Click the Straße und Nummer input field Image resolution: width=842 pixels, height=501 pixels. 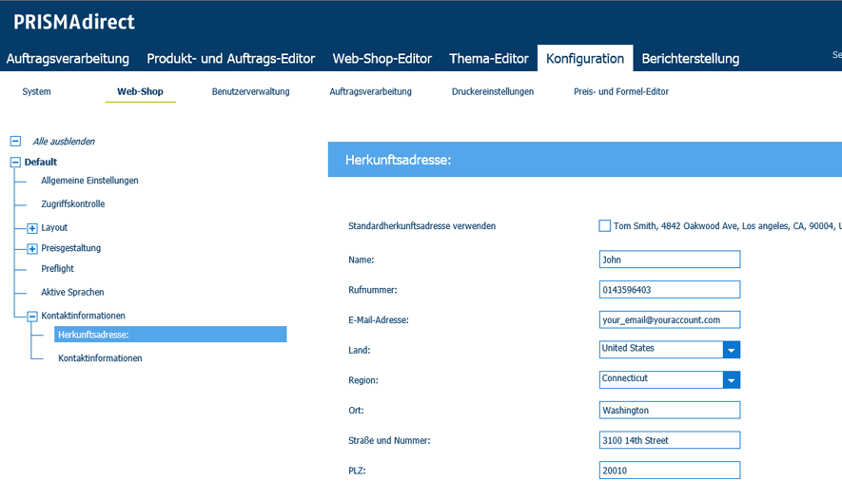click(x=670, y=440)
